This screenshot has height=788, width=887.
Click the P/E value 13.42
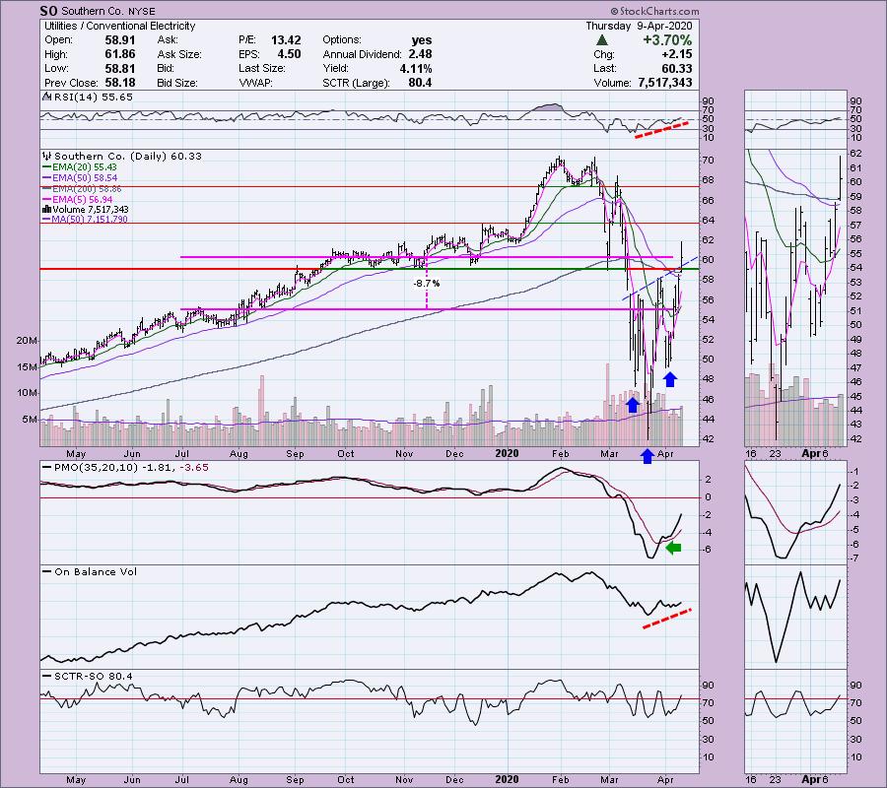(286, 40)
